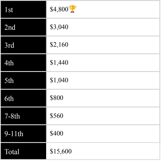Select the 3rd place label cell
Screen dimensions: 161x161
coord(24,45)
